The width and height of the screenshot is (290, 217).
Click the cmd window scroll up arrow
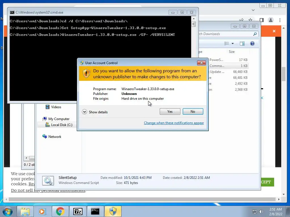(194, 18)
